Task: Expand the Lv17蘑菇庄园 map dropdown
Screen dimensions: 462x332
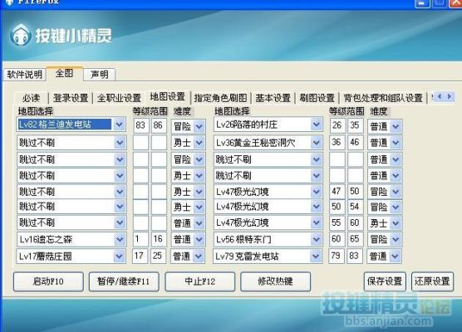Action: click(x=119, y=256)
